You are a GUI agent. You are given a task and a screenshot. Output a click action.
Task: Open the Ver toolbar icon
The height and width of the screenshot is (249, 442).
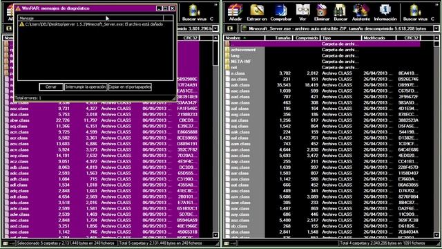302,12
